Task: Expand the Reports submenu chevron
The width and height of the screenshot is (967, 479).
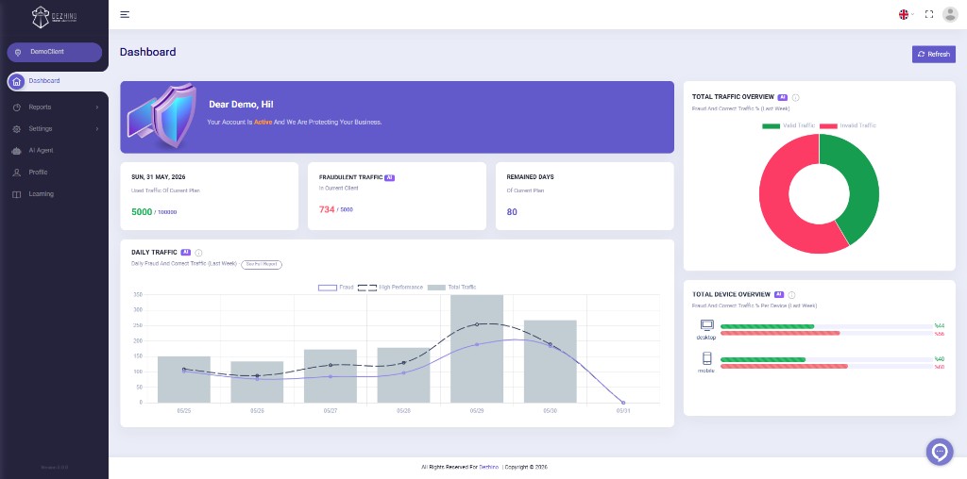Action: point(97,107)
